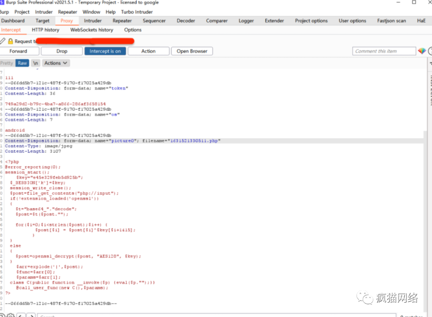Select the Intercept sub-tab
This screenshot has height=317, width=432.
coord(11,30)
